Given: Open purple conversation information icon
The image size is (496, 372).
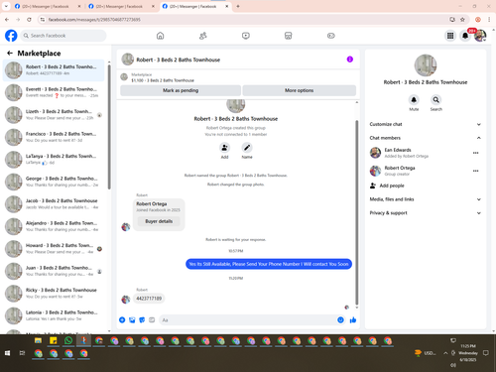Looking at the screenshot, I should [350, 60].
